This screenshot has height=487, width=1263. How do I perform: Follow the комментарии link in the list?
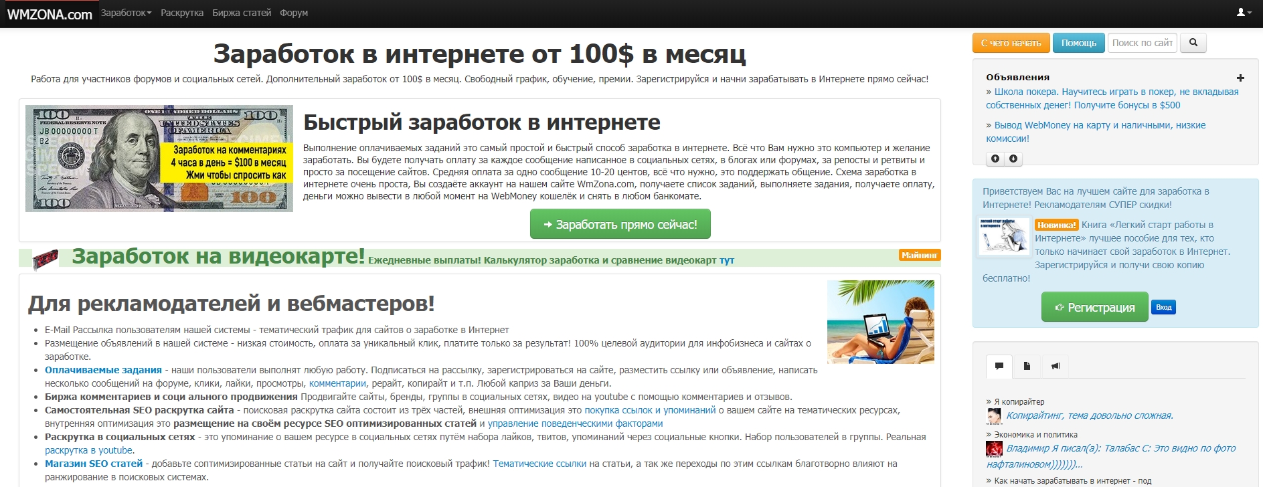pyautogui.click(x=337, y=383)
